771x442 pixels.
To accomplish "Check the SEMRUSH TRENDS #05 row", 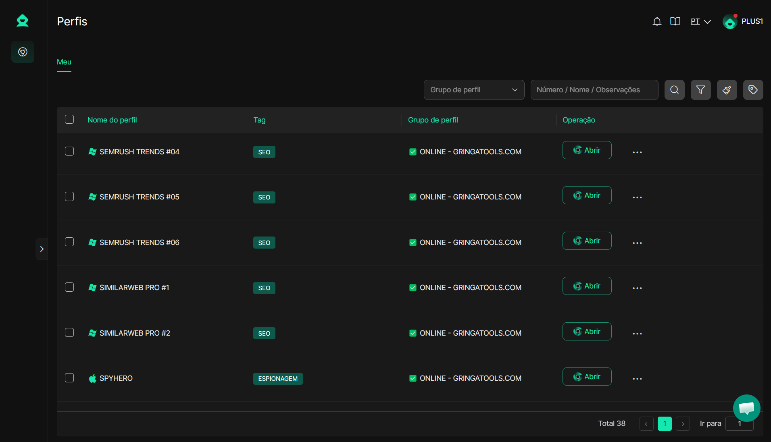I will point(69,197).
